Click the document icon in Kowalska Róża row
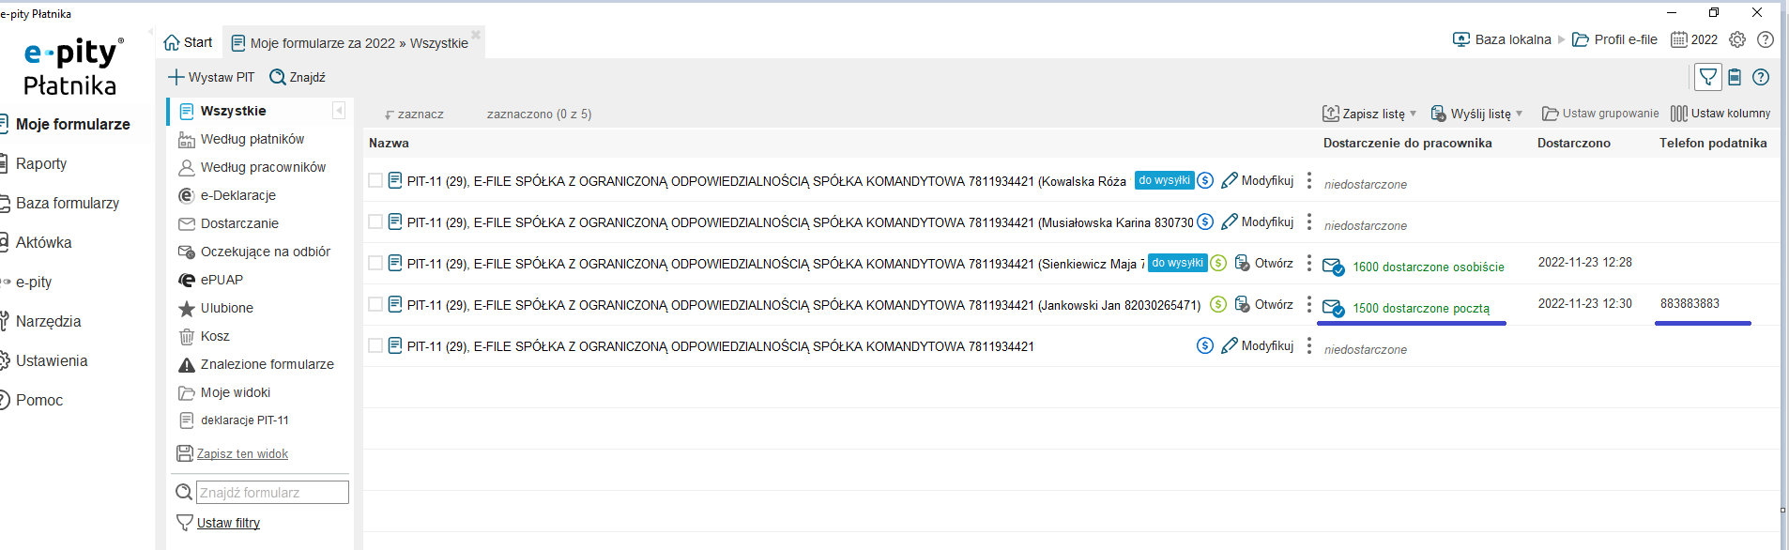 pyautogui.click(x=395, y=180)
